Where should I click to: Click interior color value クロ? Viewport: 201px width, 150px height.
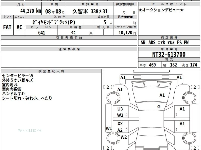(73, 33)
